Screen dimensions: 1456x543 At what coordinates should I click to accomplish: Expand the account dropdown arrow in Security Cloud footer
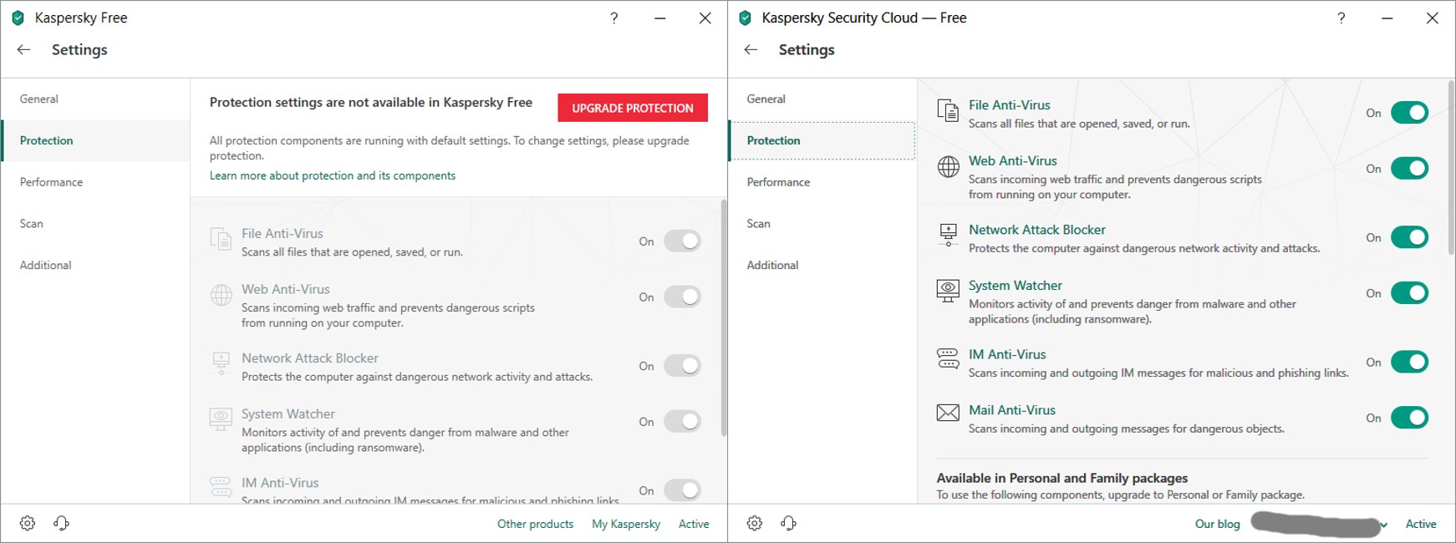point(1384,525)
